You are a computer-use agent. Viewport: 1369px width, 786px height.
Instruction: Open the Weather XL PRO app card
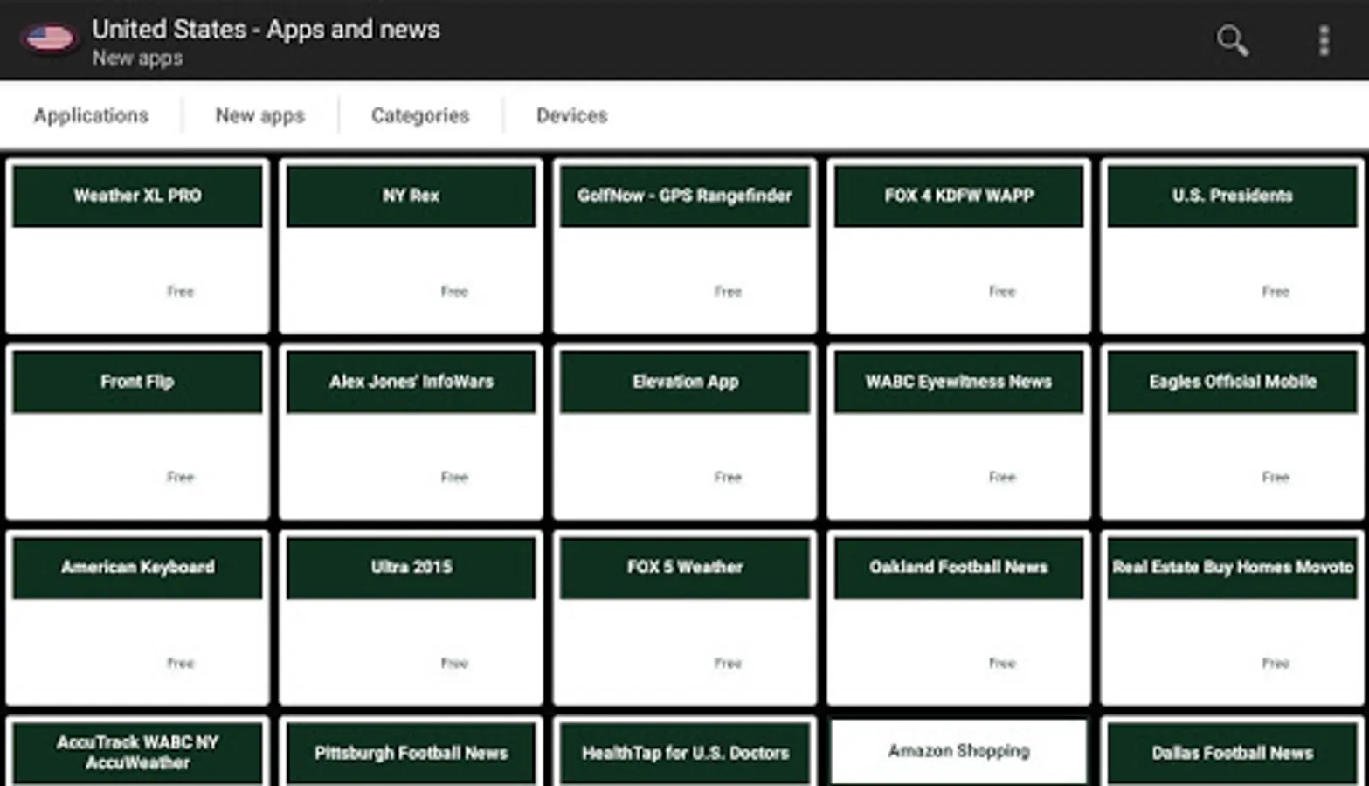coord(137,246)
